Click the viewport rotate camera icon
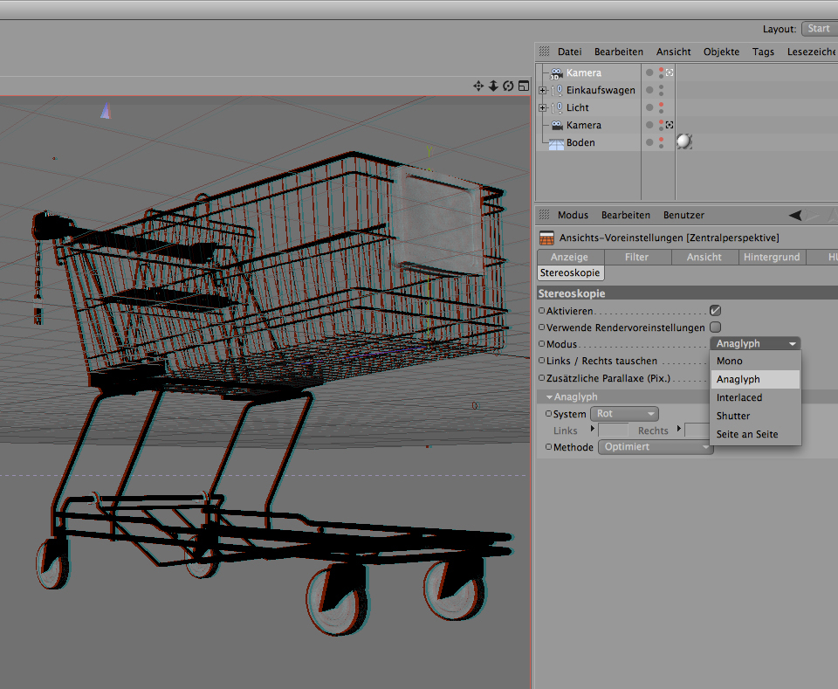838x689 pixels. click(508, 86)
